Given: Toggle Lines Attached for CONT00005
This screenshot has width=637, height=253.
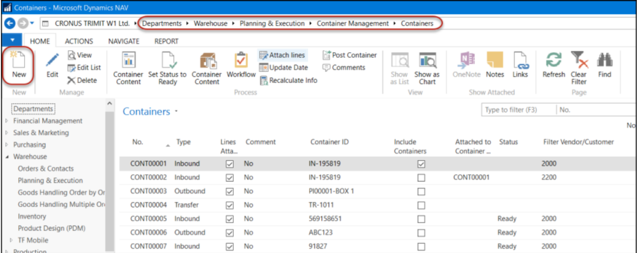Looking at the screenshot, I should point(230,219).
